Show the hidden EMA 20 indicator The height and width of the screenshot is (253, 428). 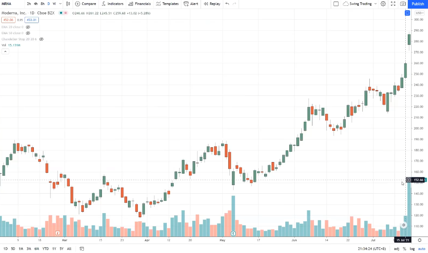(x=28, y=27)
